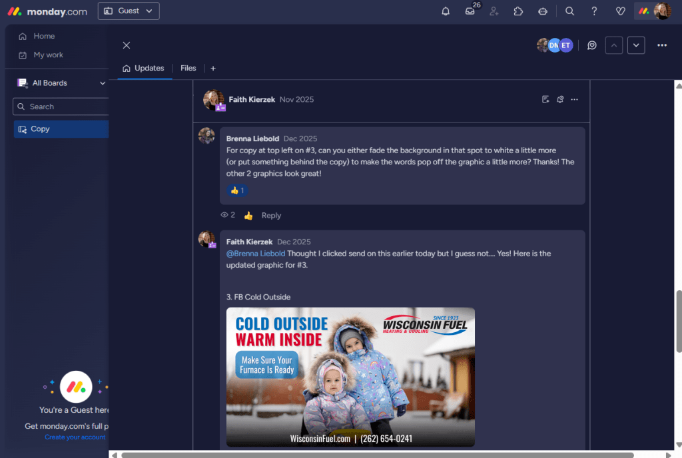Viewport: 682px width, 458px height.
Task: Select the Updates tab
Action: 144,68
